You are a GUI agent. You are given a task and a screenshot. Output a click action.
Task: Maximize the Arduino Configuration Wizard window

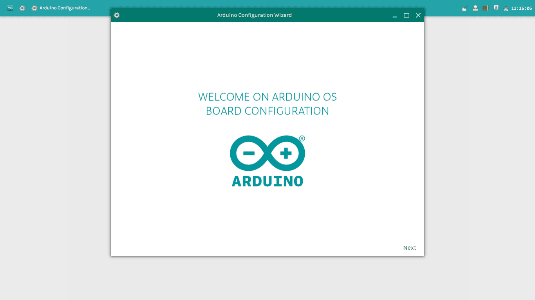(x=407, y=15)
